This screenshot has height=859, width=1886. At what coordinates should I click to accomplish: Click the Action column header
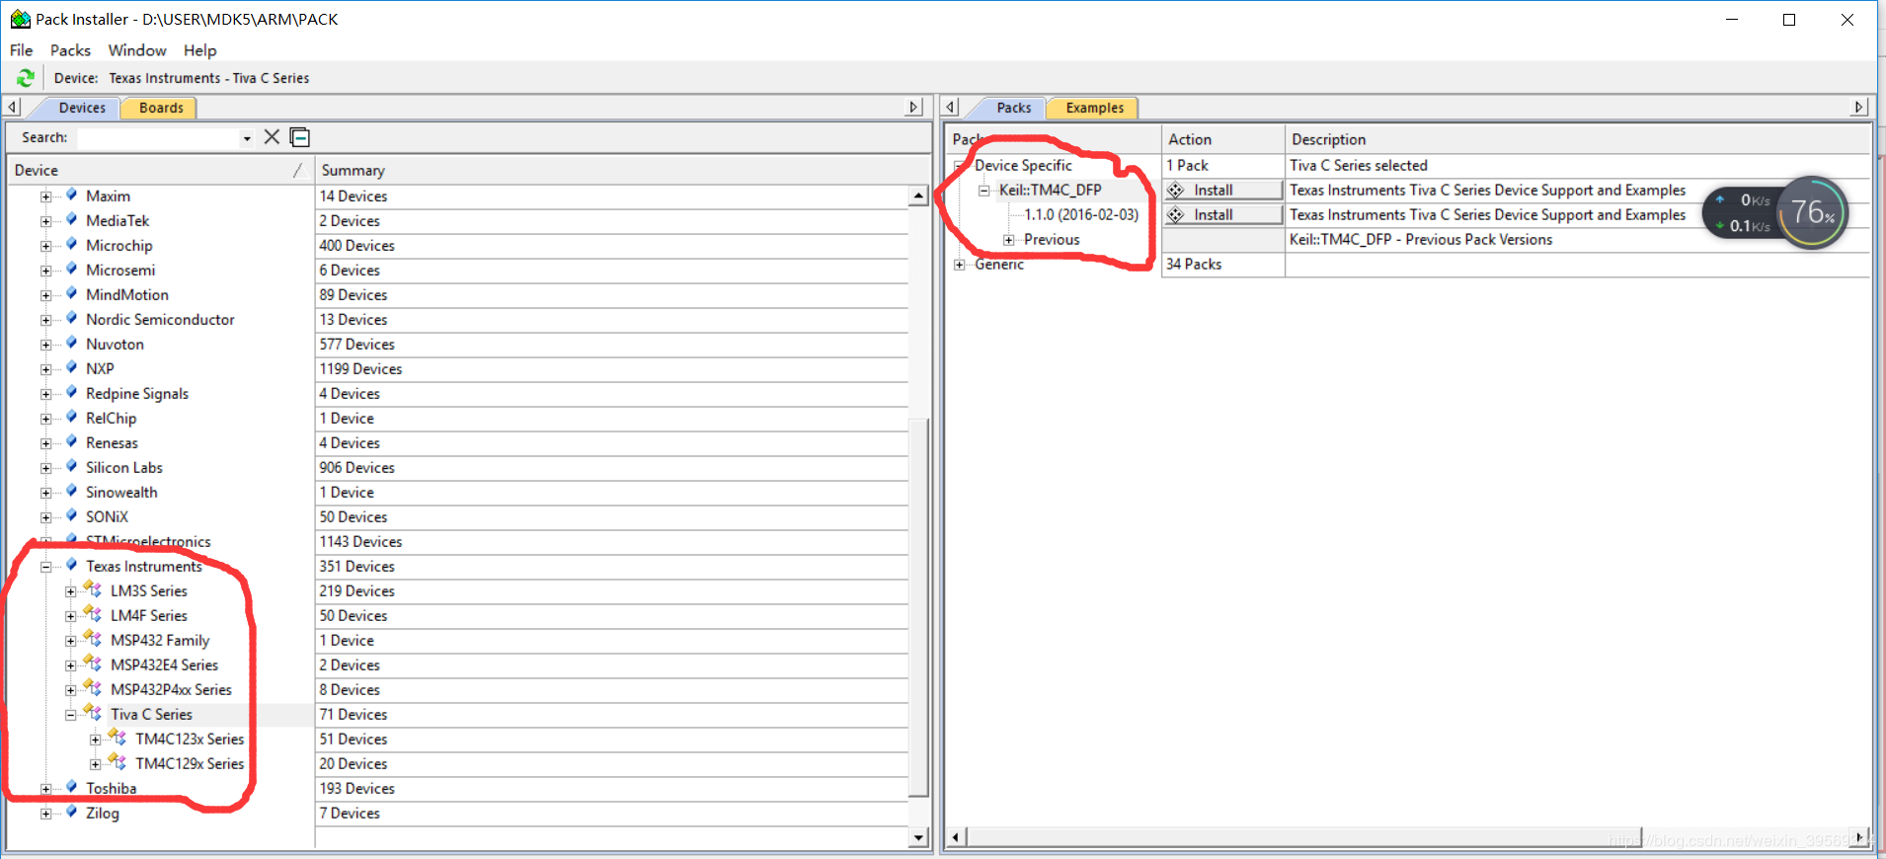click(1222, 139)
